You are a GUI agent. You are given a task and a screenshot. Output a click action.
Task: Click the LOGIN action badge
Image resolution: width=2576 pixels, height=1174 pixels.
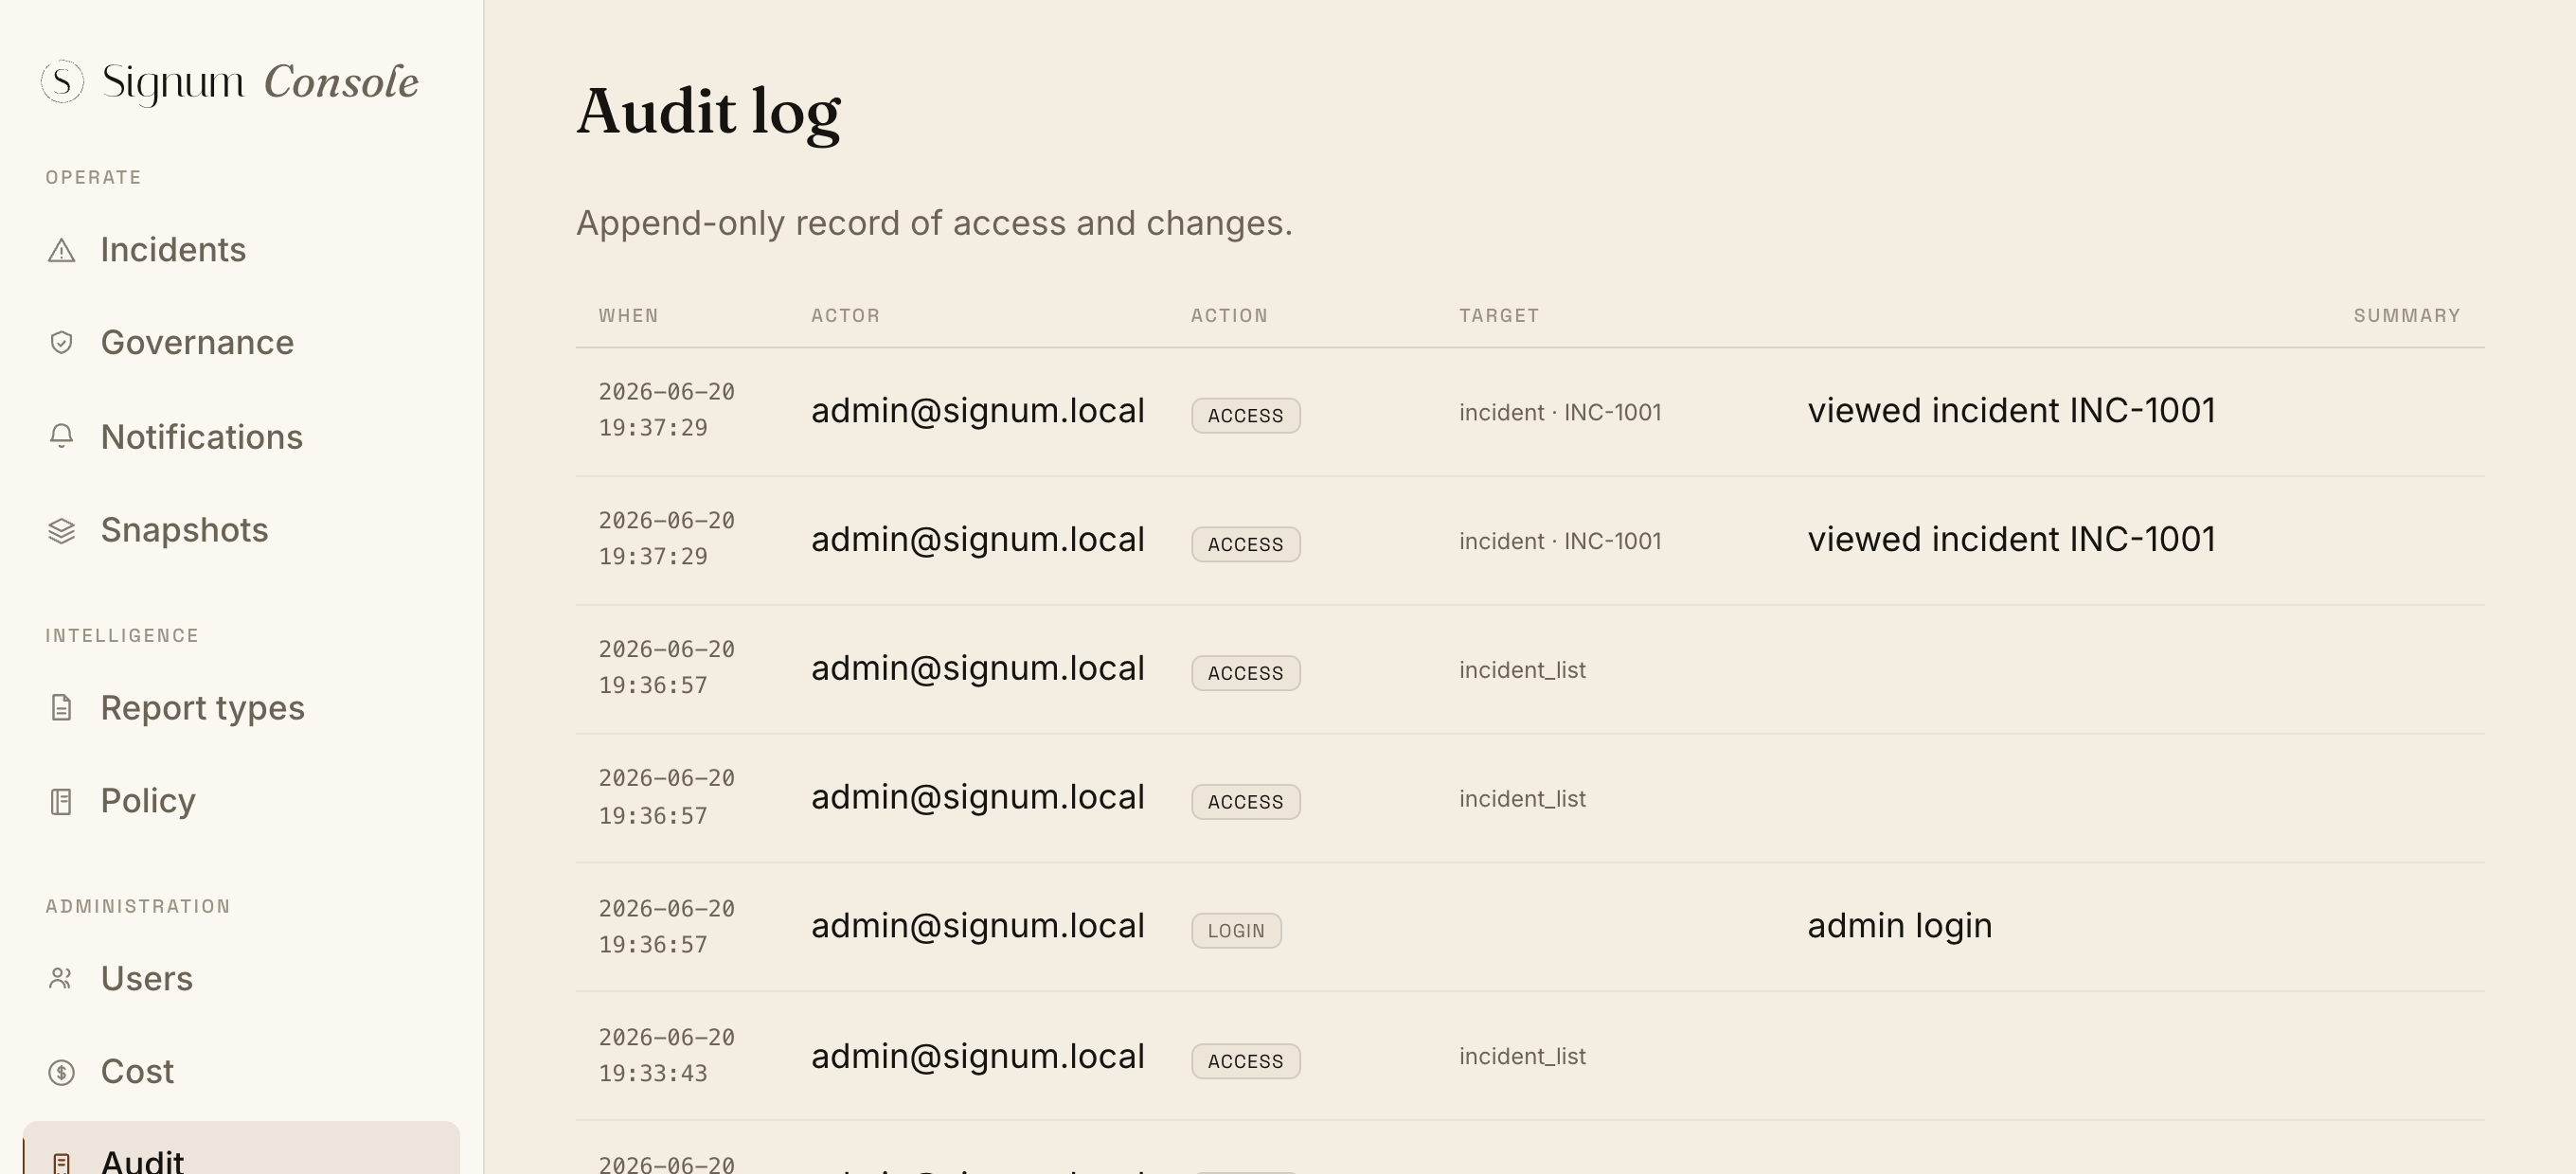pyautogui.click(x=1236, y=931)
